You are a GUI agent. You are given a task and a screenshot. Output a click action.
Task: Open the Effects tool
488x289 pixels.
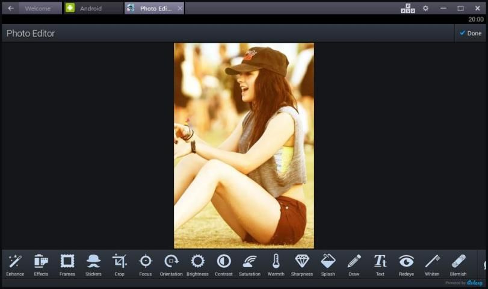(41, 264)
